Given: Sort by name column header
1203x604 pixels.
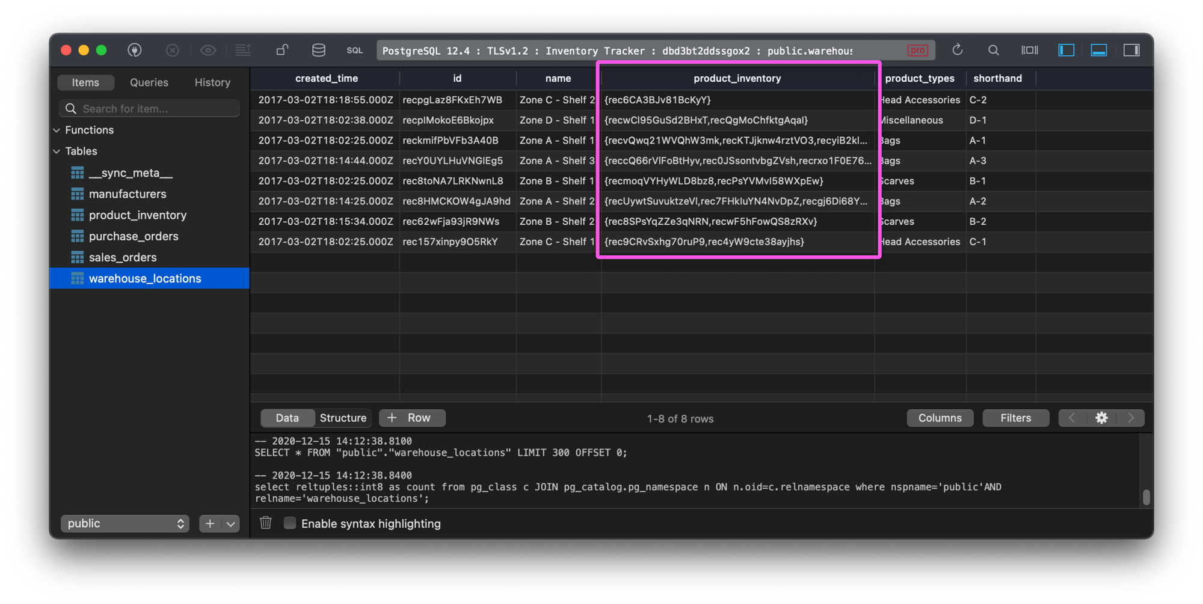Looking at the screenshot, I should click(x=558, y=78).
